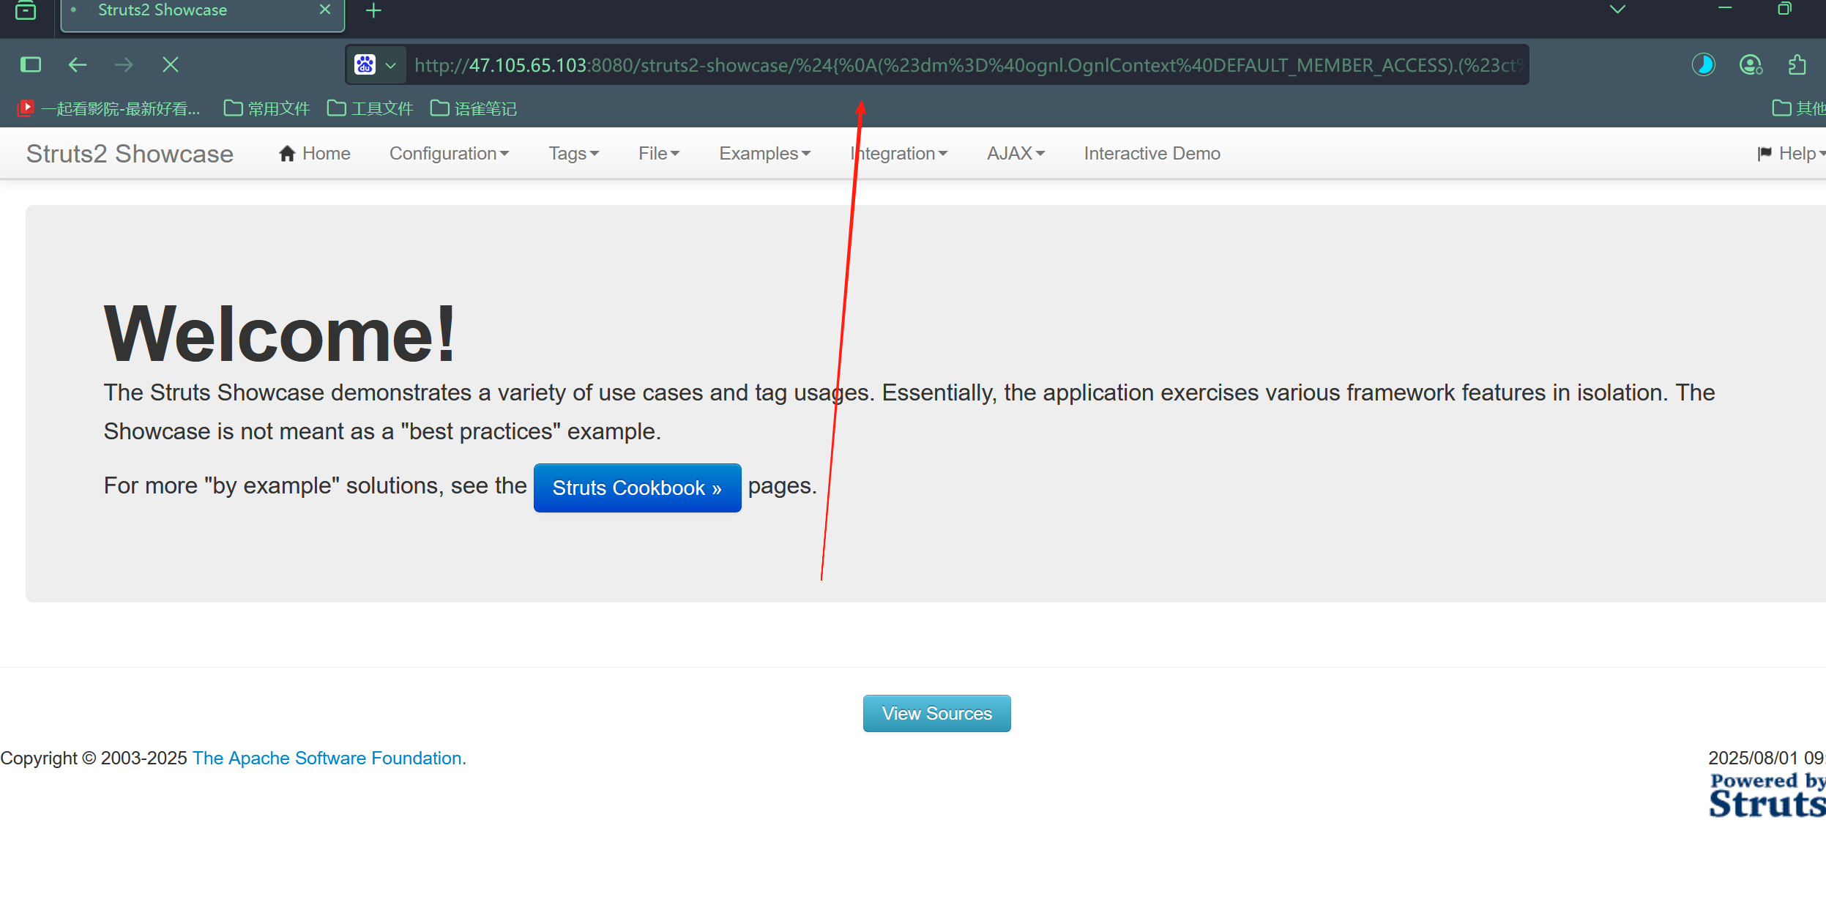This screenshot has height=902, width=1826.
Task: Close the Struts2 Showcase tab
Action: (325, 10)
